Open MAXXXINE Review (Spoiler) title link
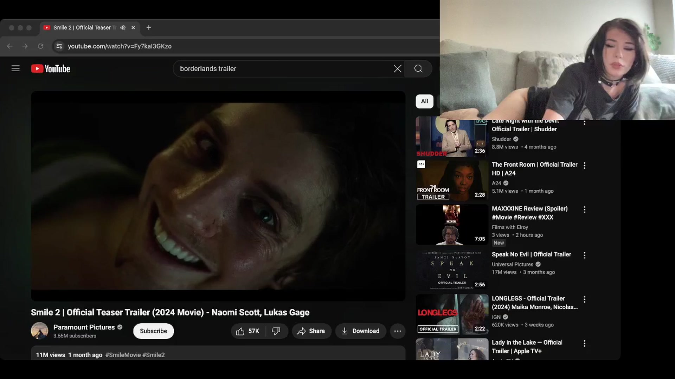The width and height of the screenshot is (675, 379). click(529, 213)
